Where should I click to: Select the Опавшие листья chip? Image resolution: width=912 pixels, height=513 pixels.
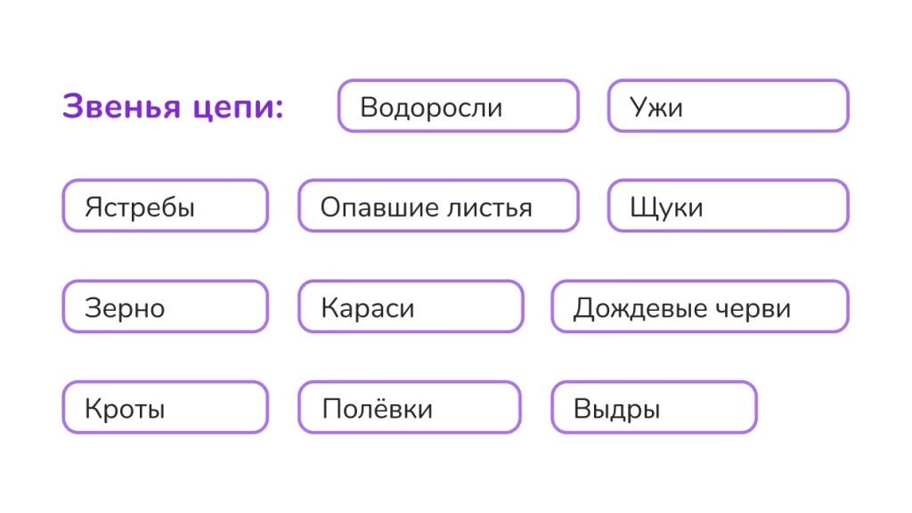coord(438,207)
